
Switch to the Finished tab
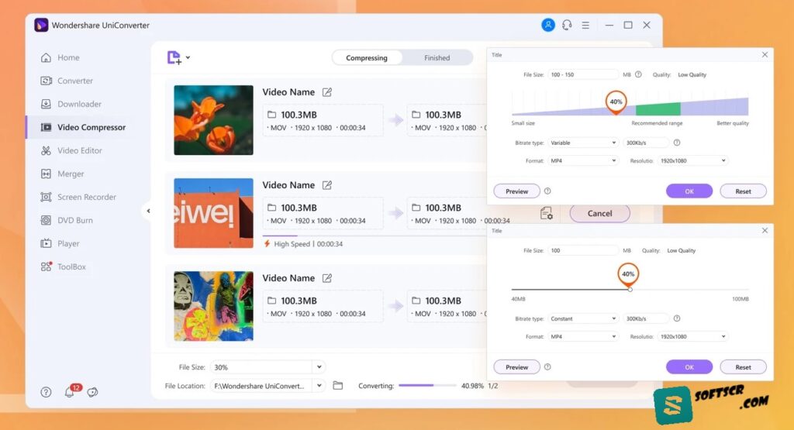pyautogui.click(x=437, y=57)
